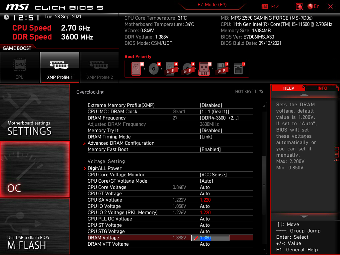Select the USB hard disk boot icon
This screenshot has height=255, width=340.
(171, 69)
